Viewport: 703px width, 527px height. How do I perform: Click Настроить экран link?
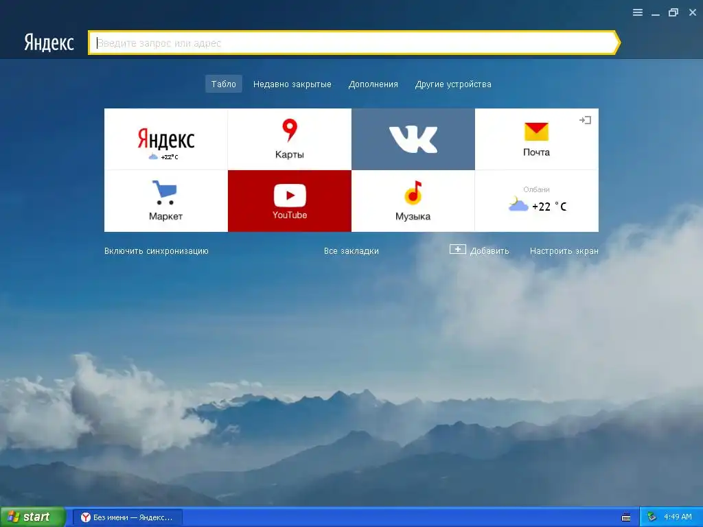point(564,251)
